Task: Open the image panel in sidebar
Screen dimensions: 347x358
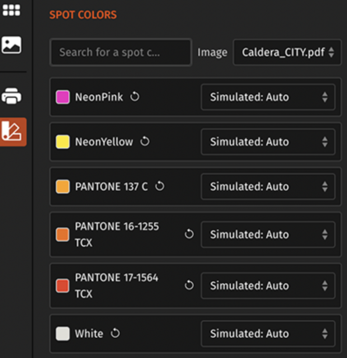Action: (x=11, y=45)
